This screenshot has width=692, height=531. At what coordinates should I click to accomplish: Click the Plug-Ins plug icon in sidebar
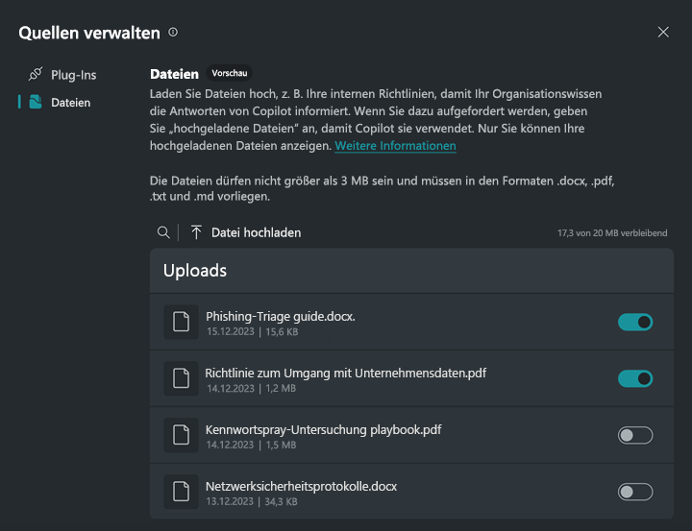pyautogui.click(x=36, y=74)
